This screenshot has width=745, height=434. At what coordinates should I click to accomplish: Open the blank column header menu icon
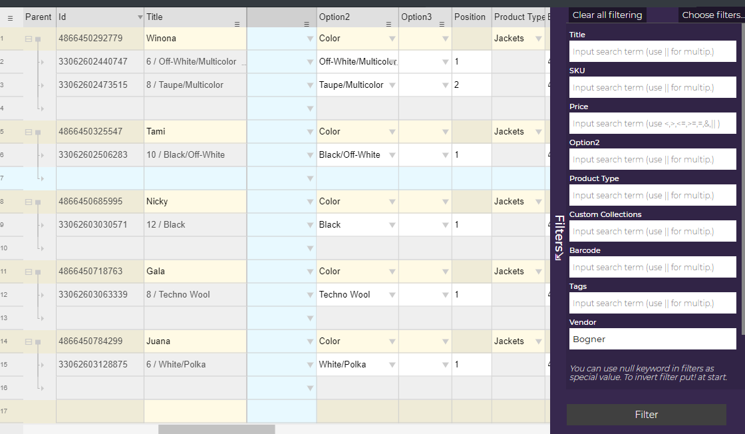tap(307, 24)
